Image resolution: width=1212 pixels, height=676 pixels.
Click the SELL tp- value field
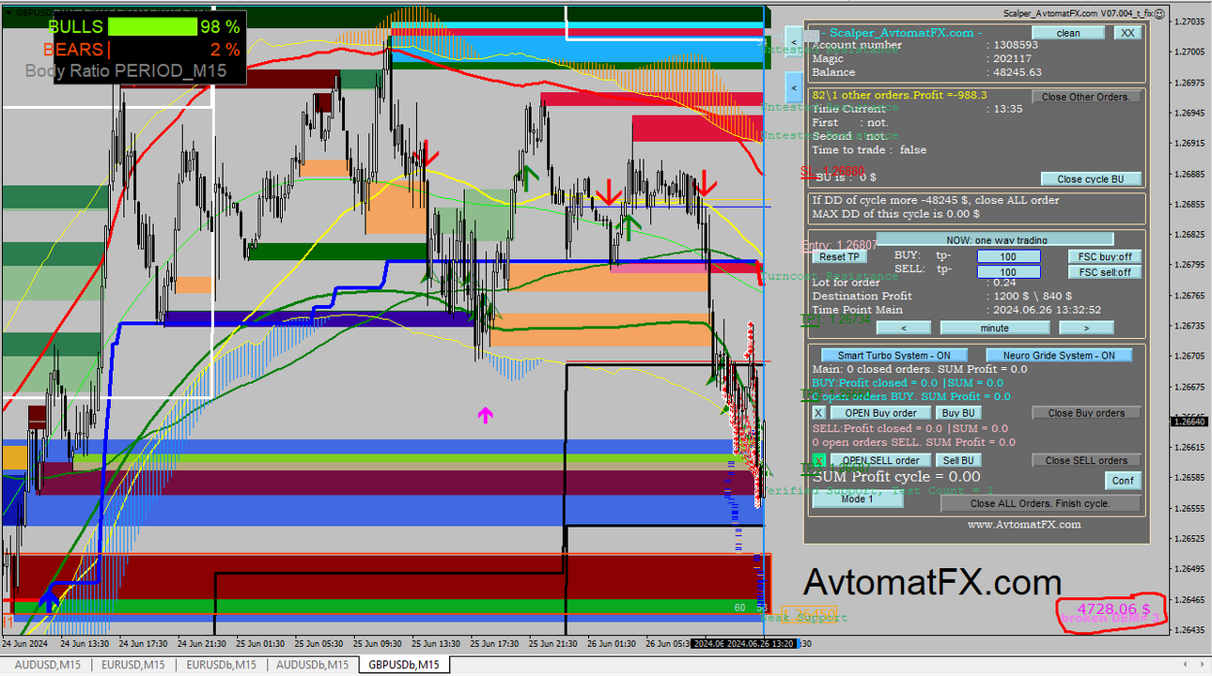[x=1008, y=272]
